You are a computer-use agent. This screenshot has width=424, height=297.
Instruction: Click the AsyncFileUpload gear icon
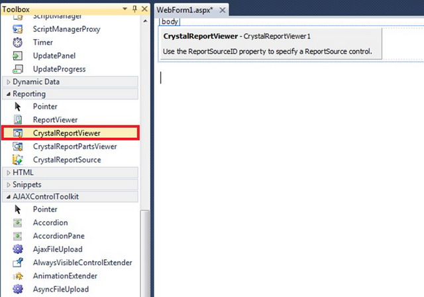18,289
